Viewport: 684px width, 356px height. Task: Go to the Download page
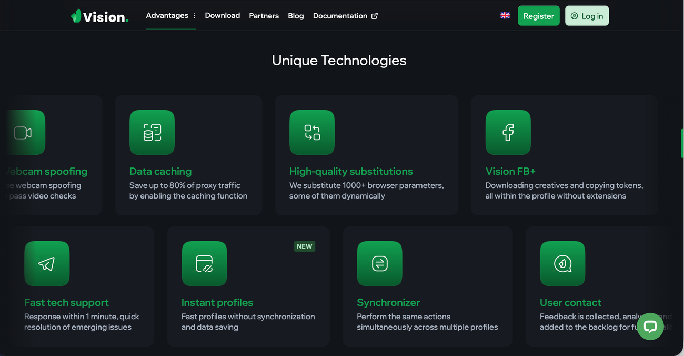[x=223, y=15]
